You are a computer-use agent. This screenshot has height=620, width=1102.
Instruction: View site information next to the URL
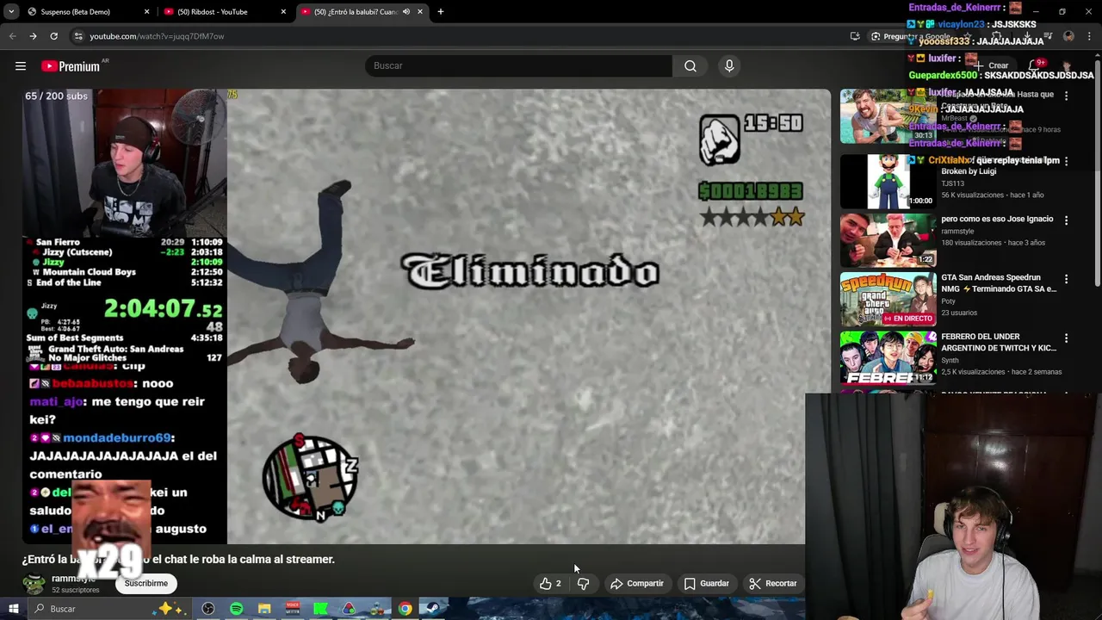(78, 36)
